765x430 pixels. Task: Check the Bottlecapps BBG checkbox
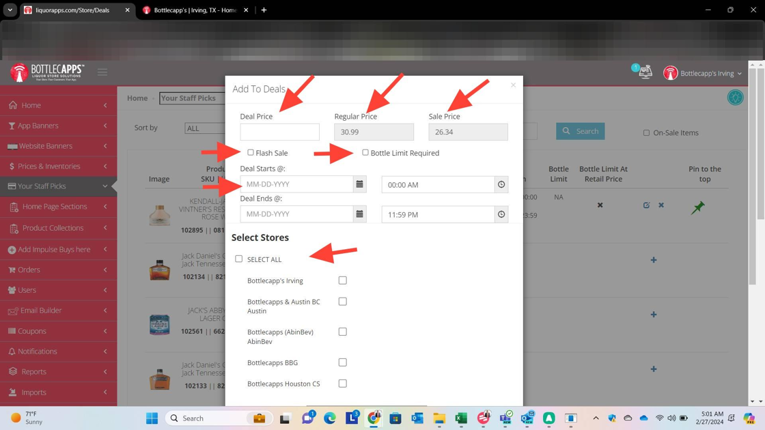click(x=342, y=362)
